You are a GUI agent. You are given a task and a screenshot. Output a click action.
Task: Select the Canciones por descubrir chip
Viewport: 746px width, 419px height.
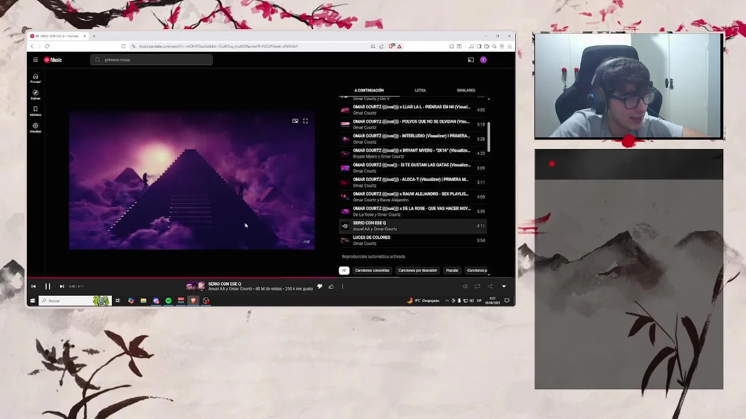click(x=417, y=271)
